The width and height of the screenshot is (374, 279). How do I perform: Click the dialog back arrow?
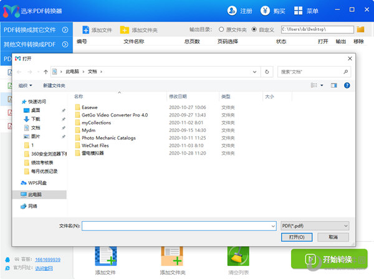point(19,72)
